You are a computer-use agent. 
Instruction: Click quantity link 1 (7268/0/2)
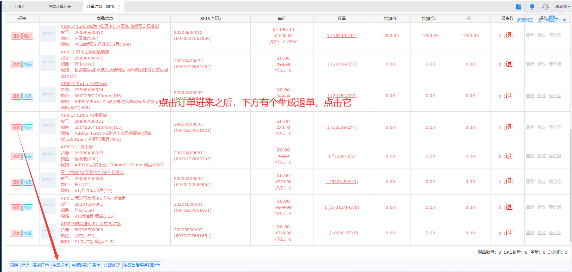(342, 156)
